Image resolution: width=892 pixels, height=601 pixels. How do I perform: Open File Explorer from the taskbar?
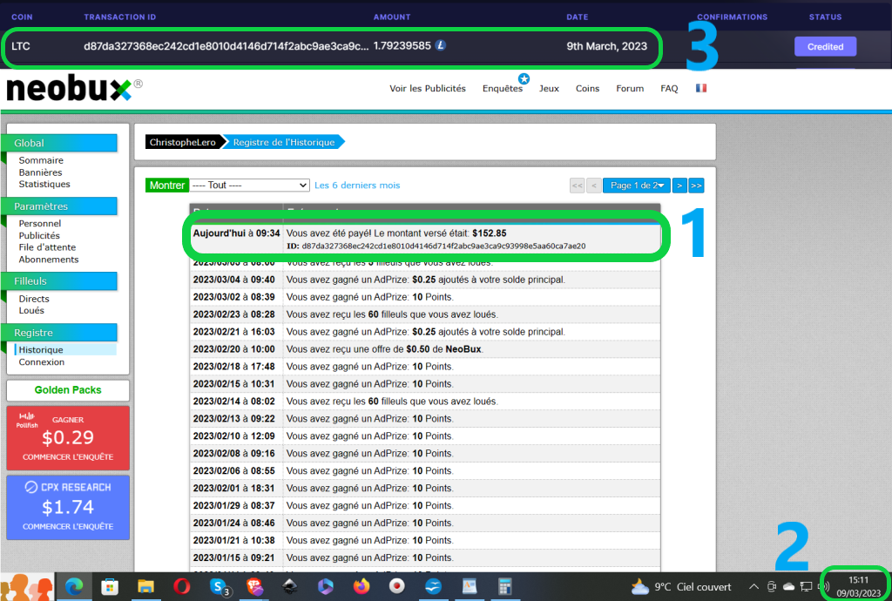point(145,586)
